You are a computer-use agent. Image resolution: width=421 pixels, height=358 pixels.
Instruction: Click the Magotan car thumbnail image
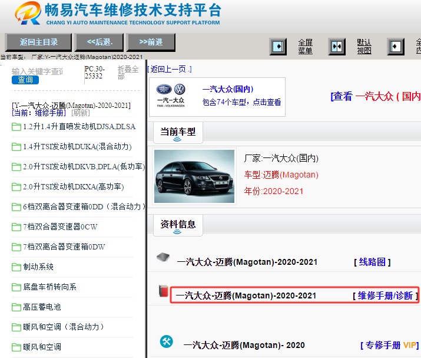(194, 176)
